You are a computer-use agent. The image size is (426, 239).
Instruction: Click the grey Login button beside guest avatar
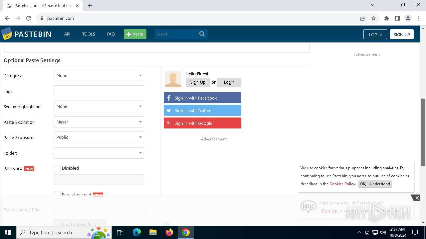(229, 82)
